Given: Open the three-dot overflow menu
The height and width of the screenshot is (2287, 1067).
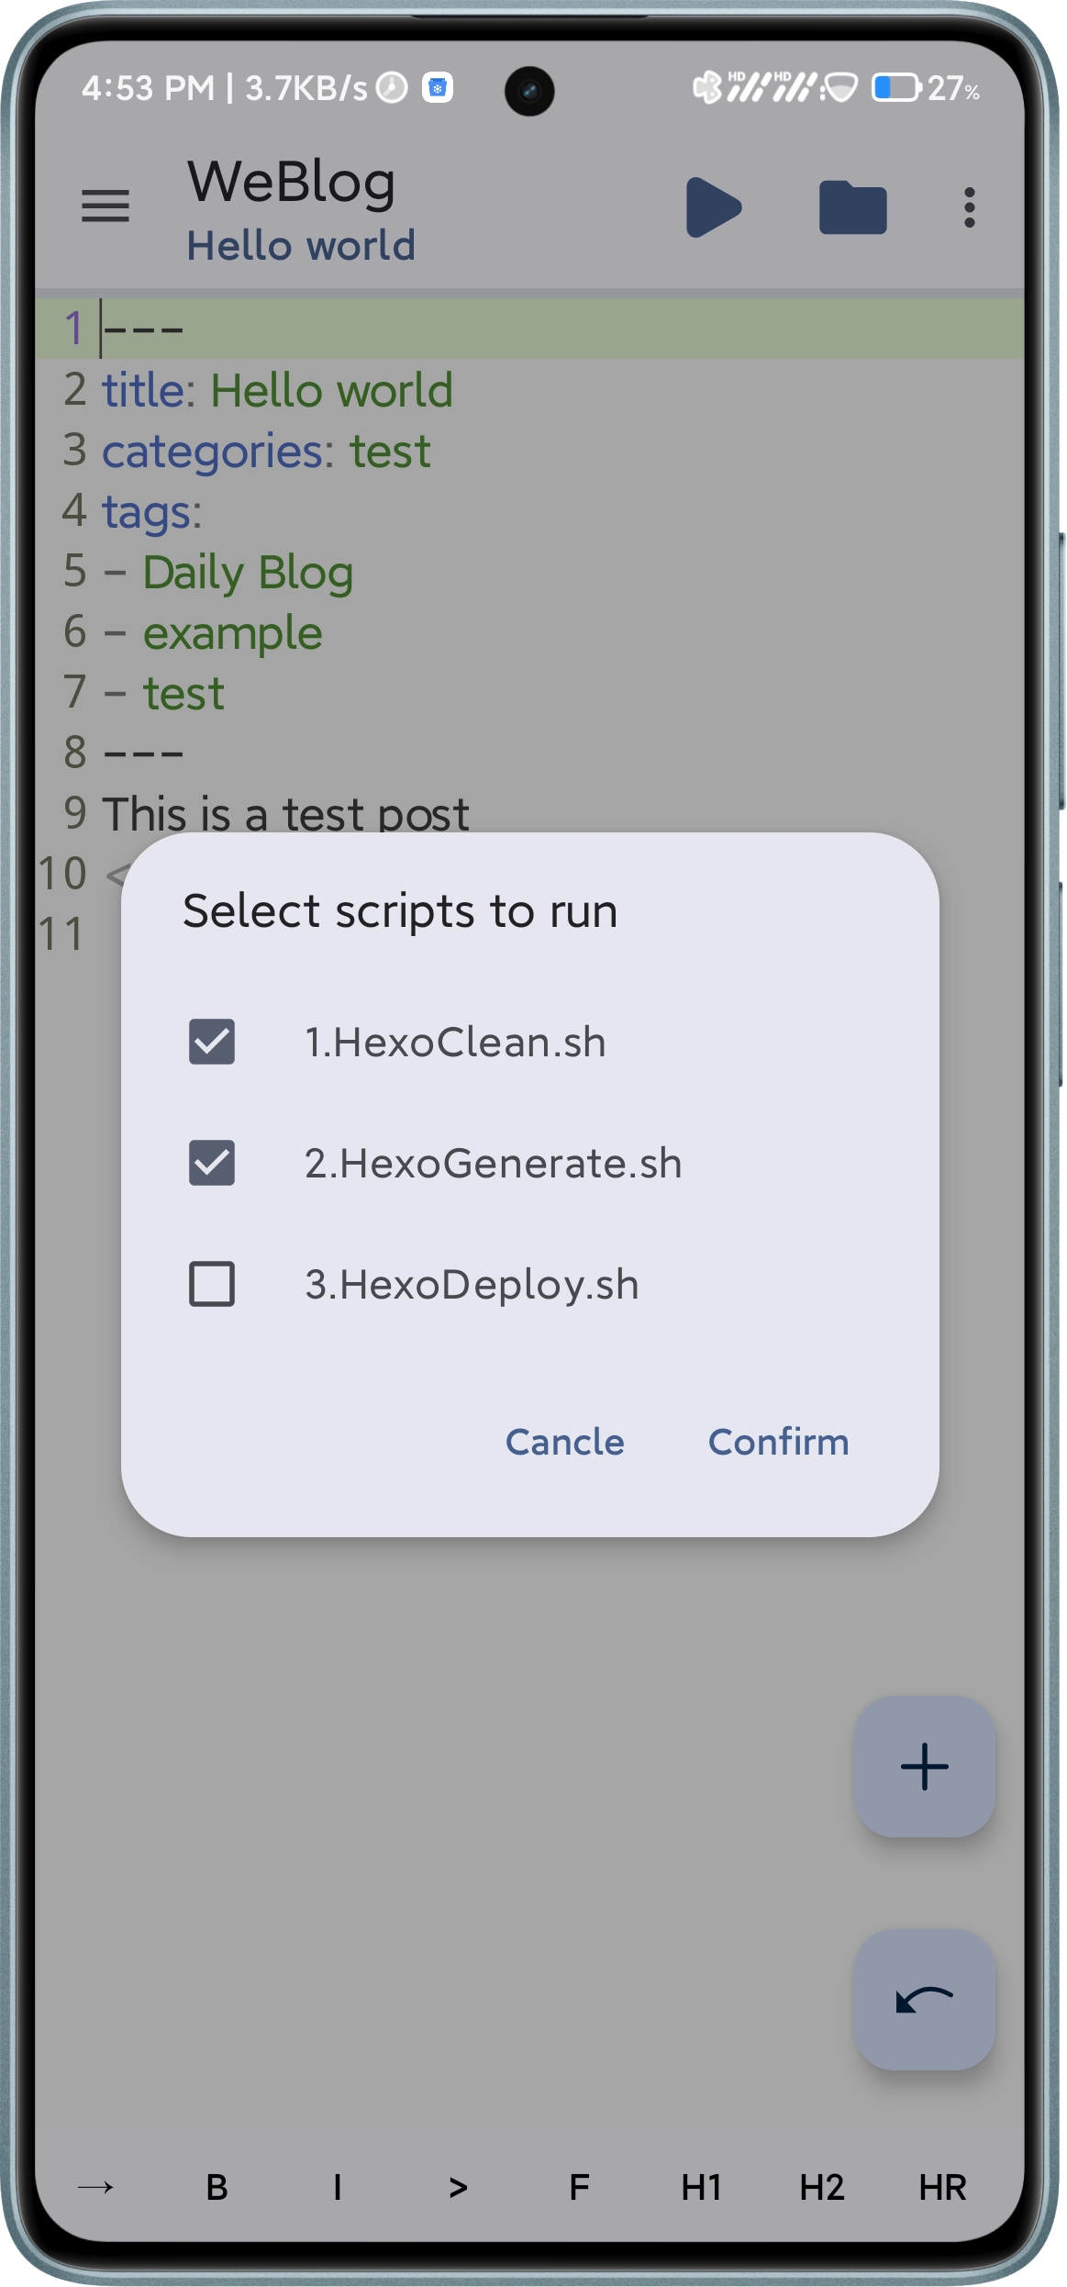Looking at the screenshot, I should click(969, 207).
